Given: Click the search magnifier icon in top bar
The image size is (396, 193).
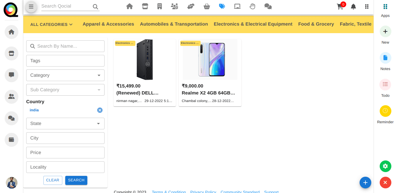Looking at the screenshot, I should (96, 7).
